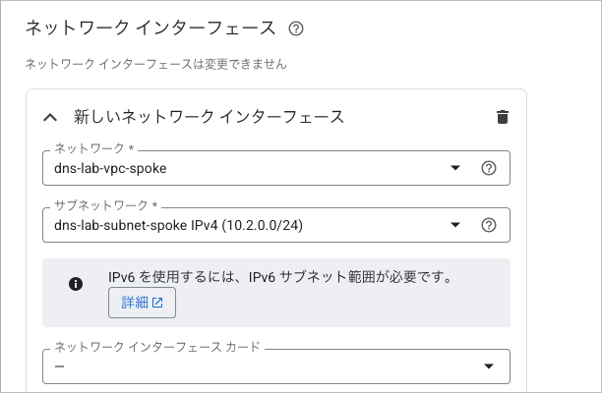Open the 詳細 link
The width and height of the screenshot is (602, 393).
[142, 304]
